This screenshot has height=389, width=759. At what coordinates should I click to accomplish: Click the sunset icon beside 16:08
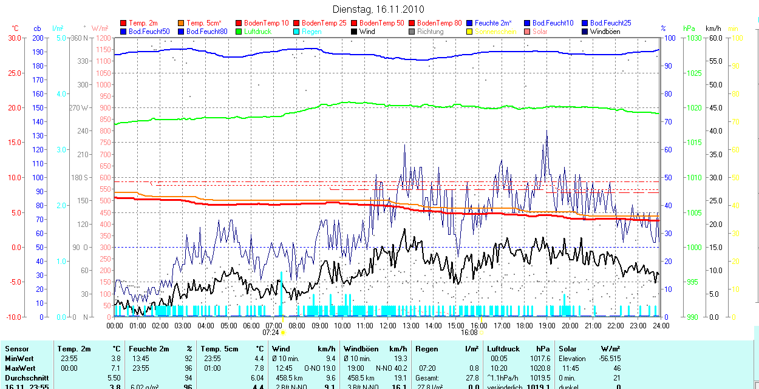[x=482, y=333]
